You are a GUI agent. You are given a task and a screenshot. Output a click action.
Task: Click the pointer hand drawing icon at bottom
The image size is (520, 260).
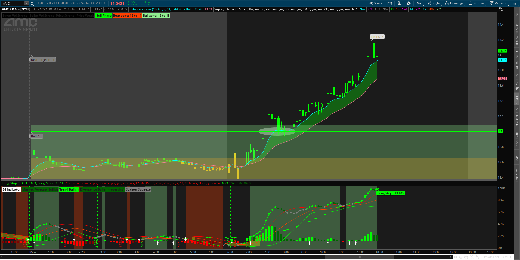click(477, 257)
